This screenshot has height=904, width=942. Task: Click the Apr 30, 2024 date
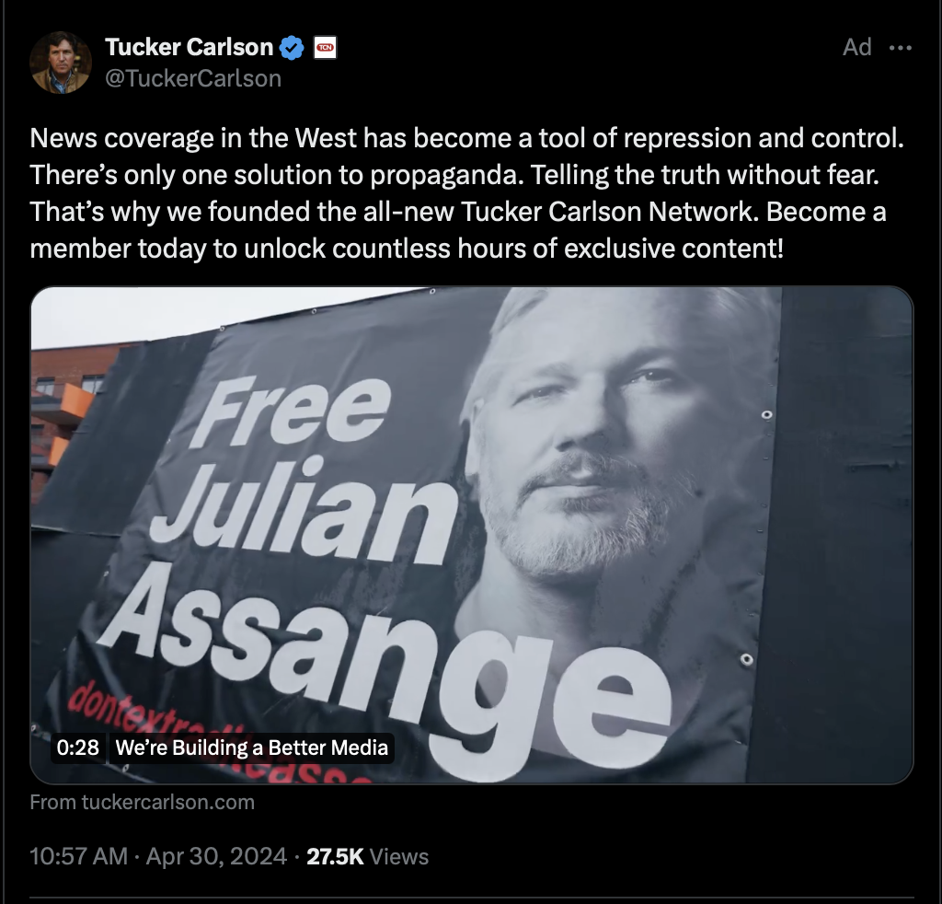[x=216, y=856]
